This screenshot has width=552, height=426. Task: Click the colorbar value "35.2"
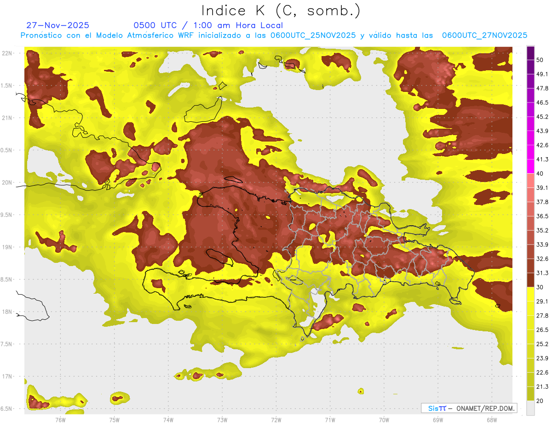542,230
